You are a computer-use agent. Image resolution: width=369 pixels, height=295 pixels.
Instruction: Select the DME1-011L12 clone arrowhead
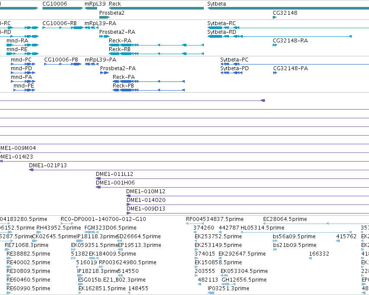[98, 178]
